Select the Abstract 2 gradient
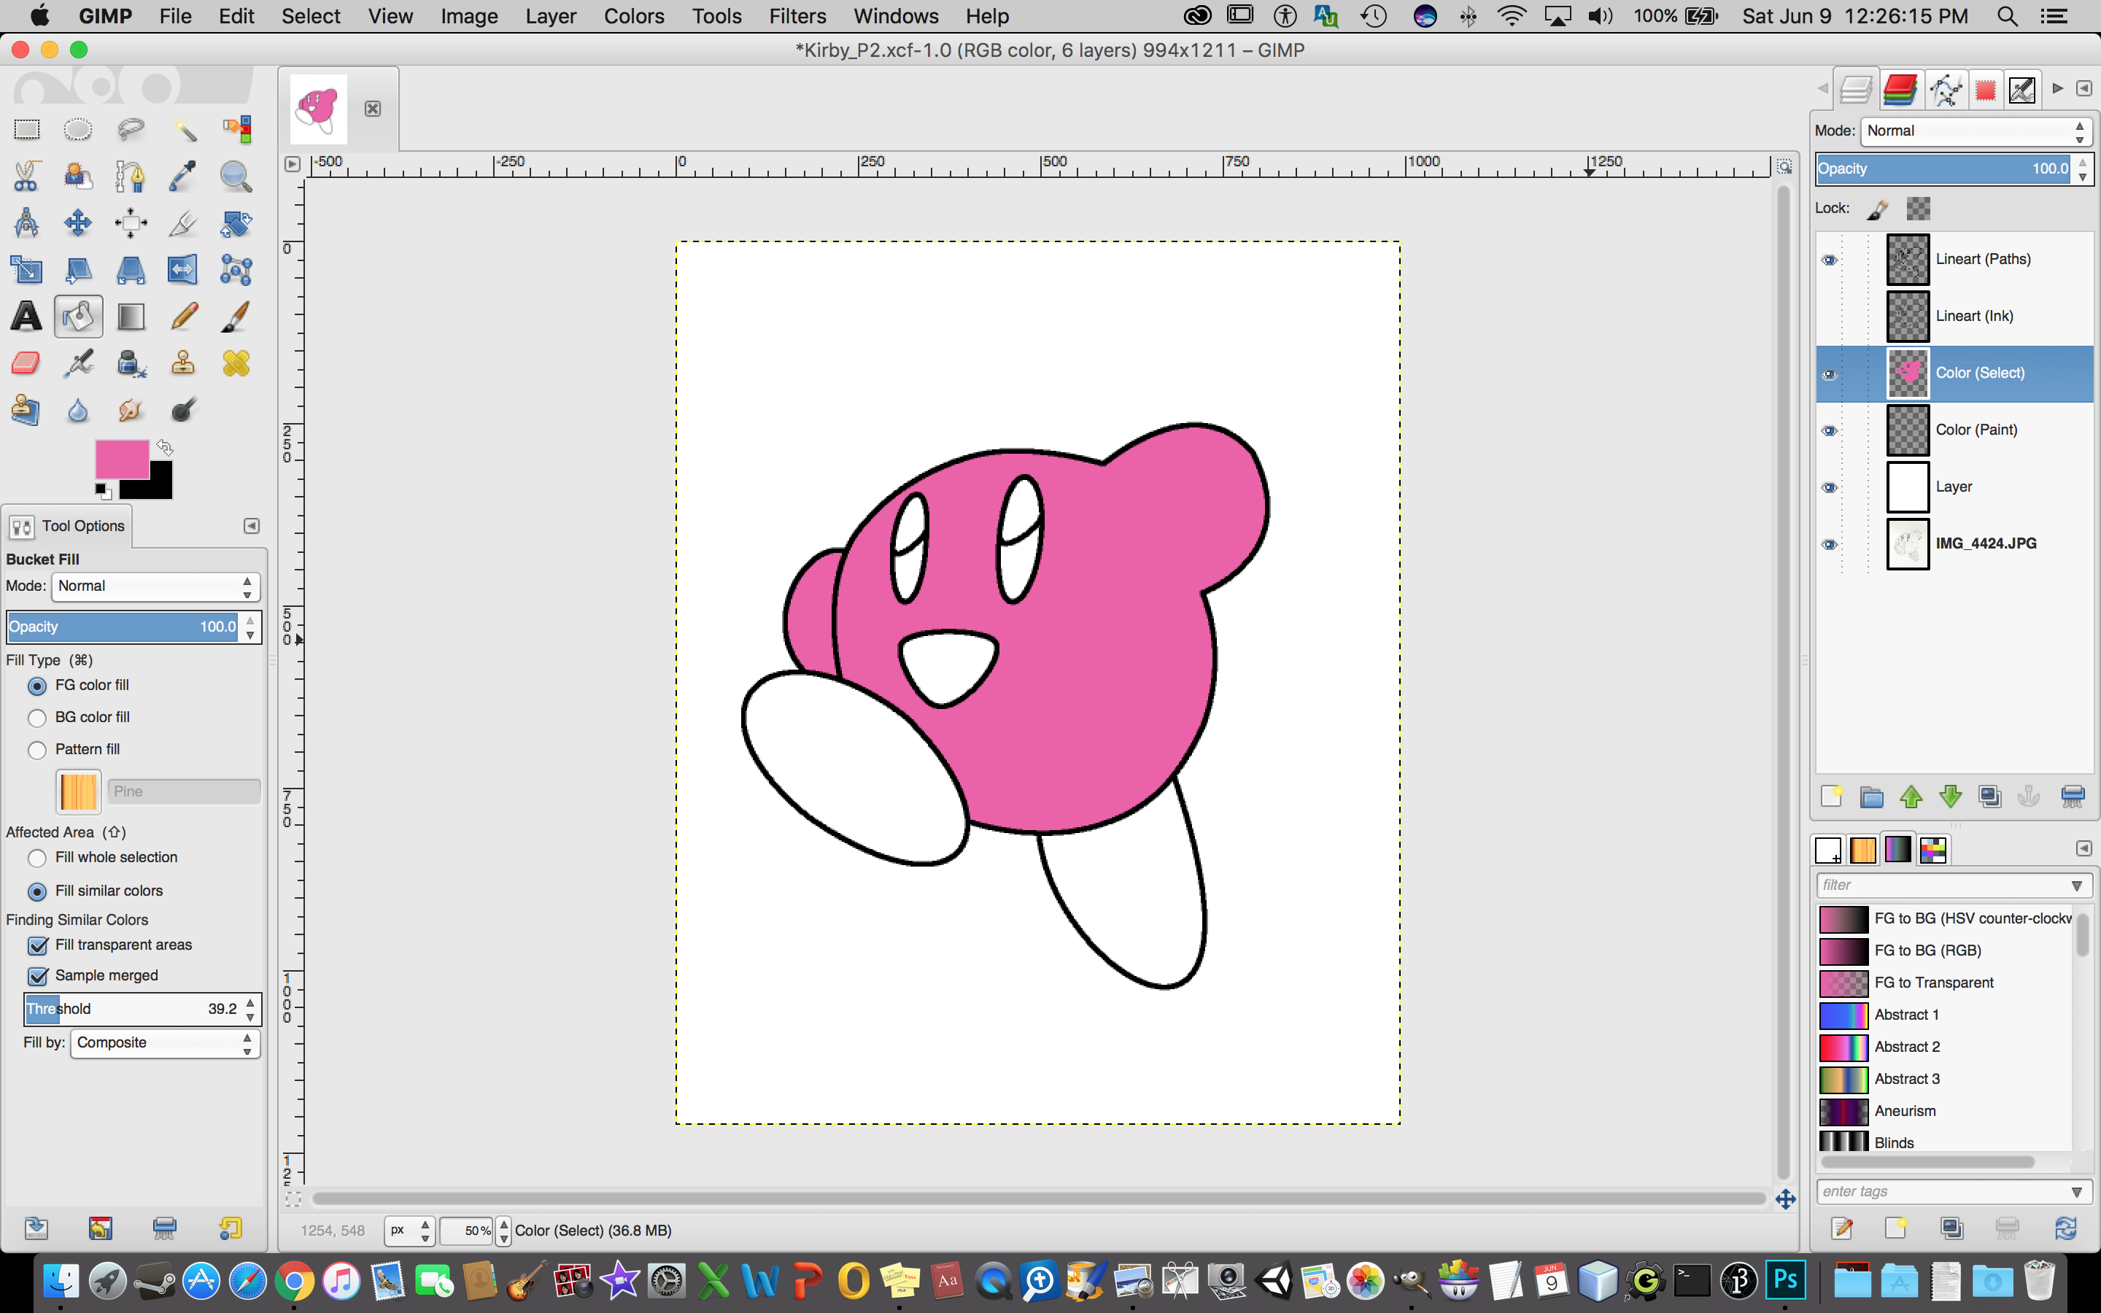 [x=1945, y=1047]
